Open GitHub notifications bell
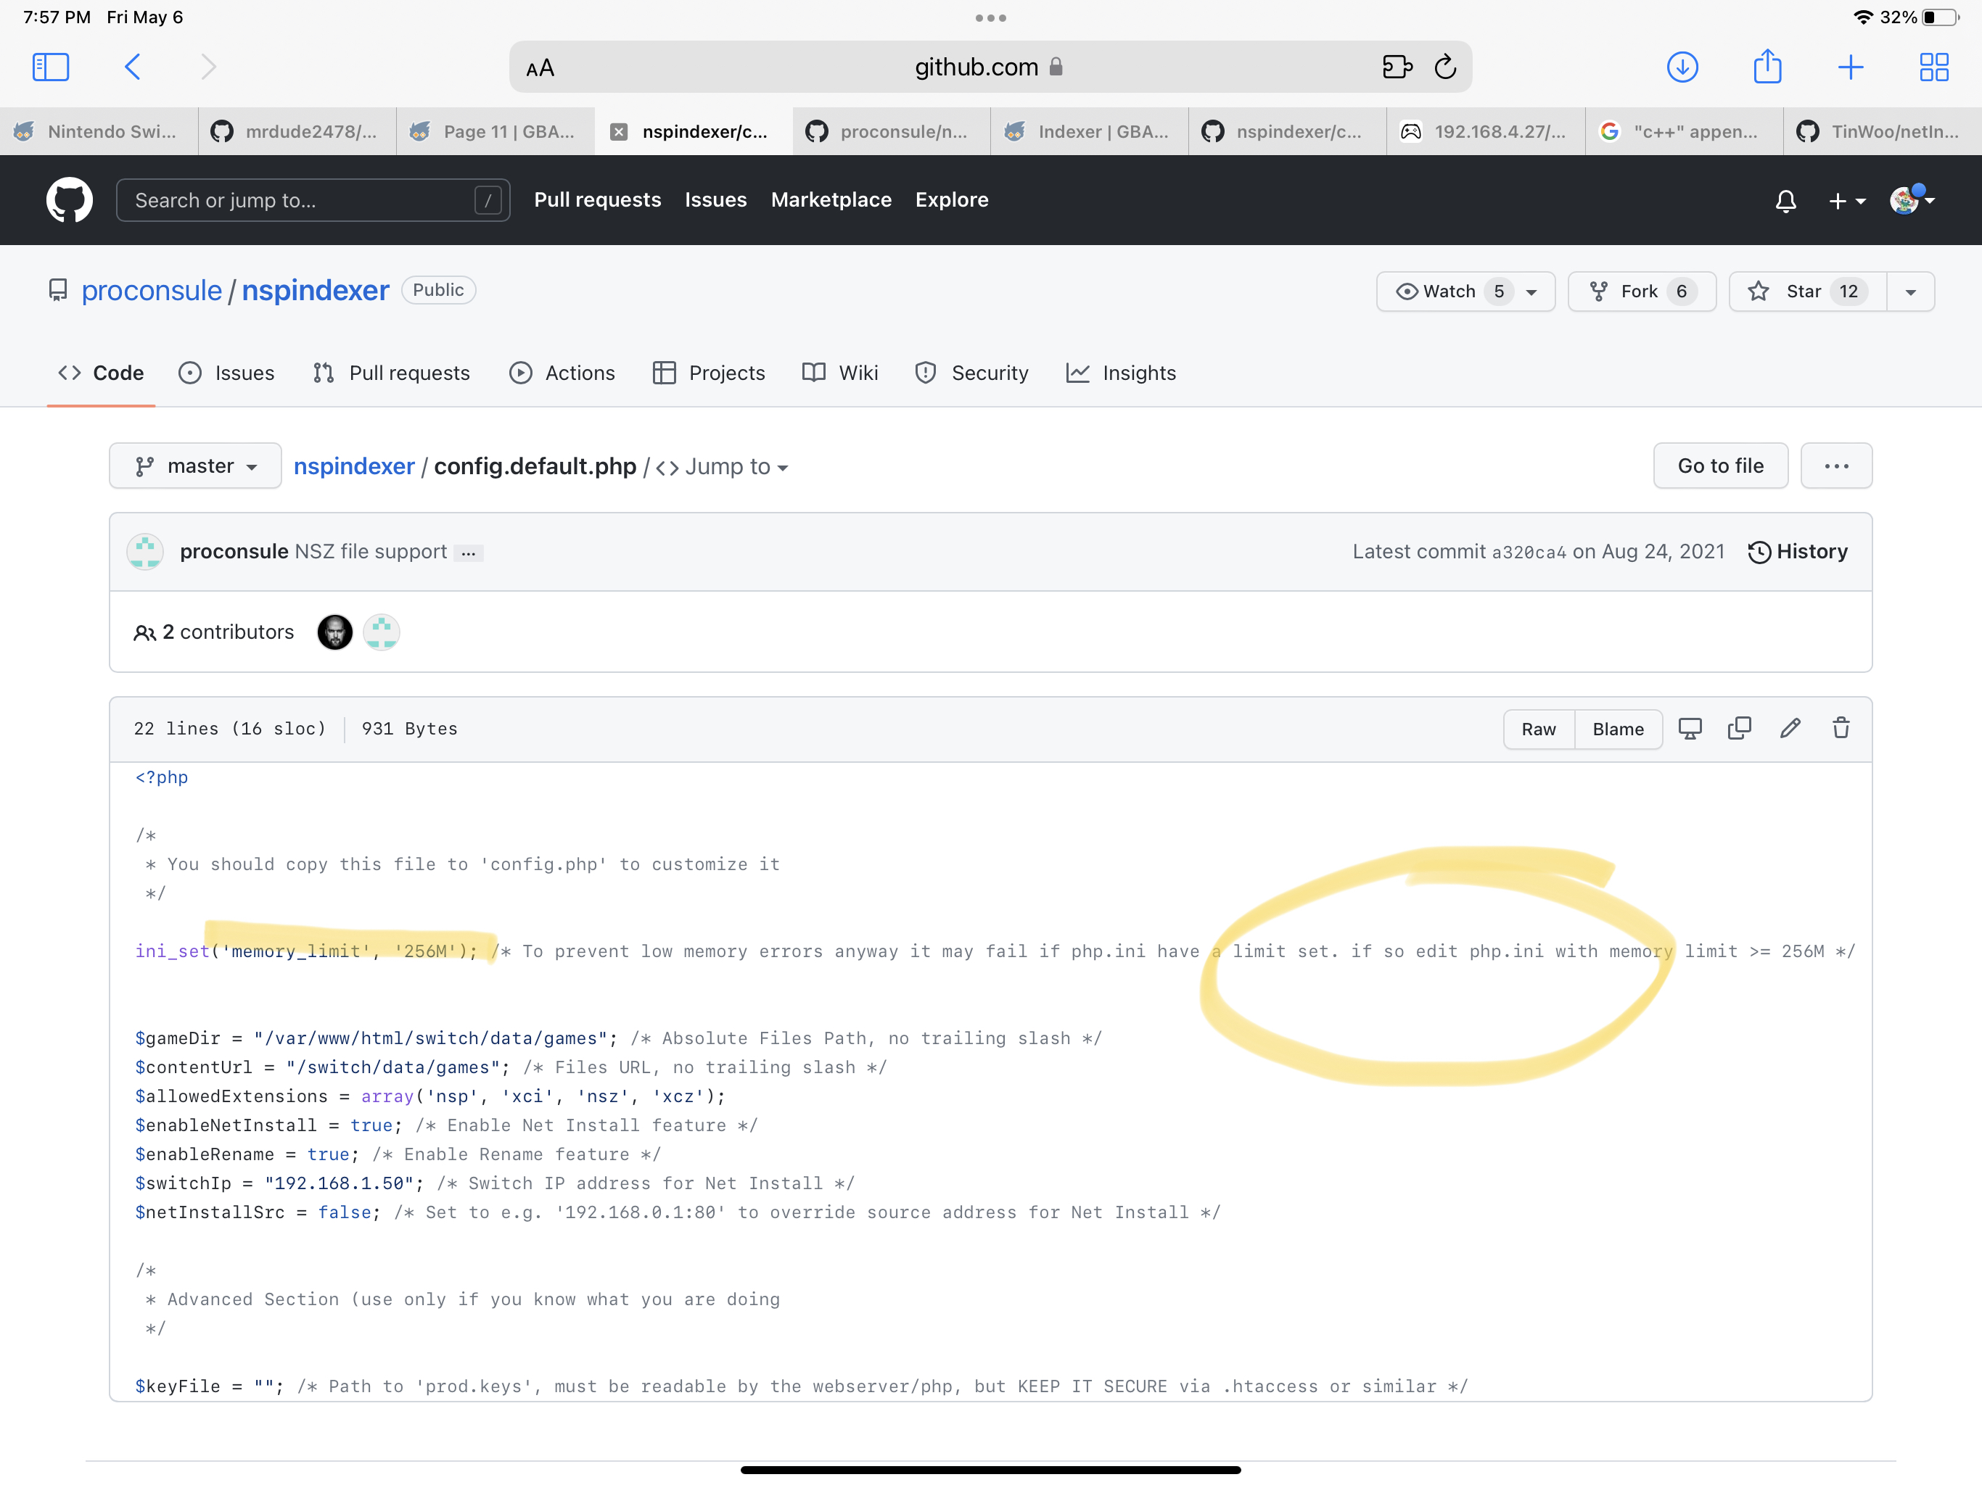1982x1485 pixels. (1785, 201)
